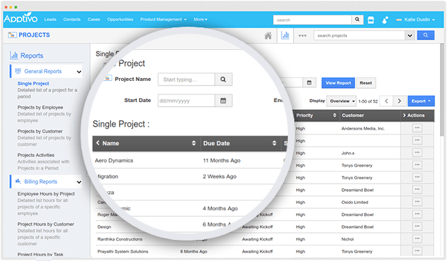The width and height of the screenshot is (447, 261).
Task: Open the Opportunities menu item
Action: tap(120, 20)
